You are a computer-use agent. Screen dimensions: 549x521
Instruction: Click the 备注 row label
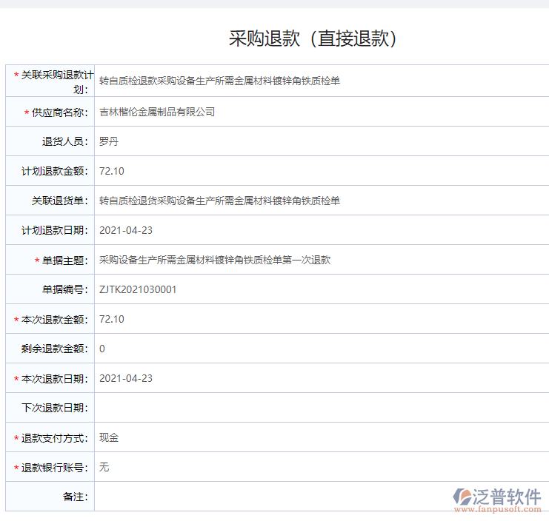pos(76,497)
